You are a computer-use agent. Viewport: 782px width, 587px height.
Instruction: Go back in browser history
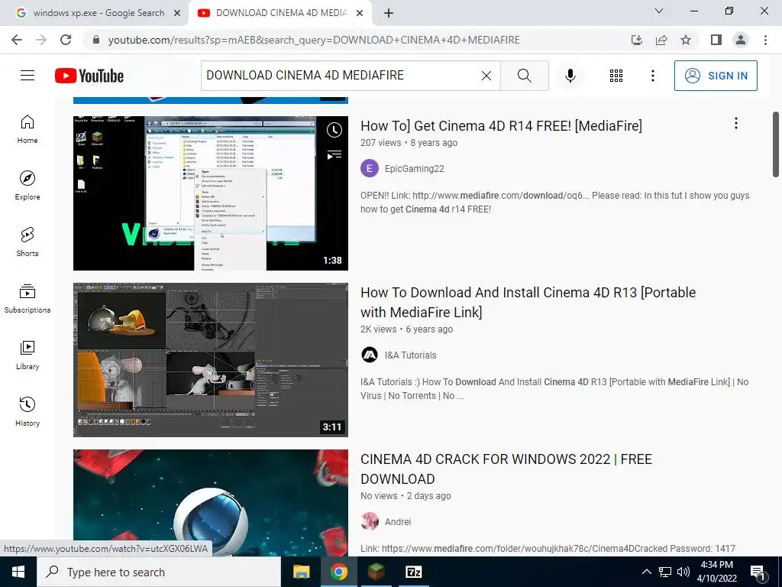[x=17, y=40]
